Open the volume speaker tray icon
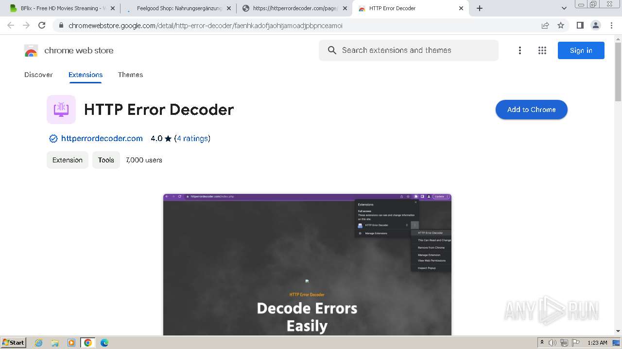 [x=553, y=343]
